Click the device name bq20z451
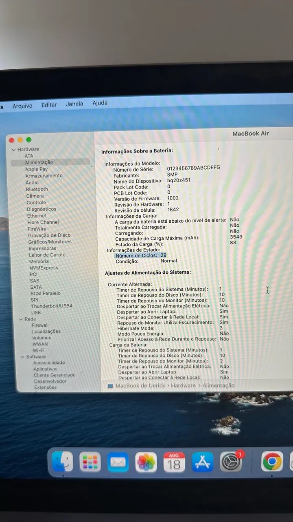 click(179, 180)
